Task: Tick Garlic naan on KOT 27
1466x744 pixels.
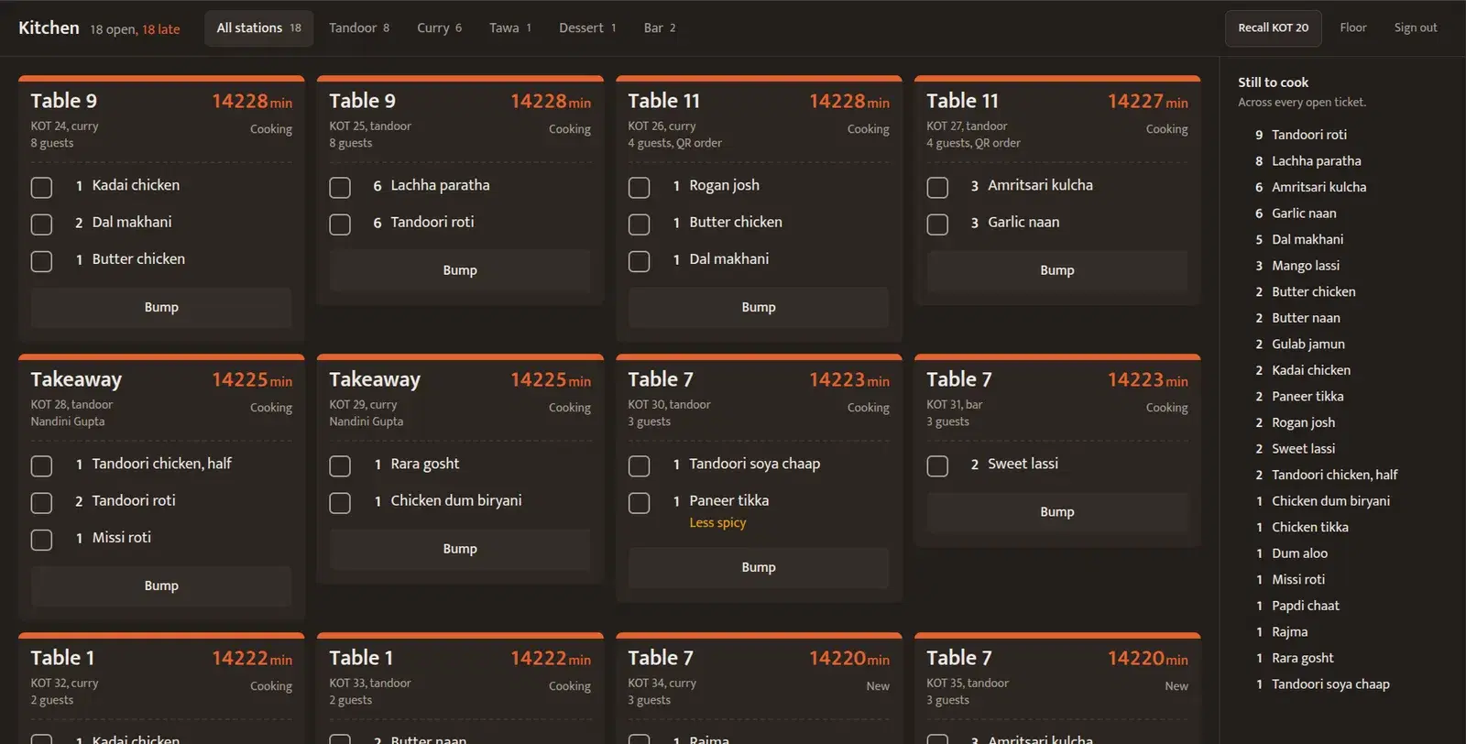Action: [x=937, y=224]
